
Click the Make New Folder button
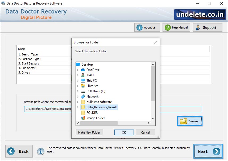[x=89, y=132]
